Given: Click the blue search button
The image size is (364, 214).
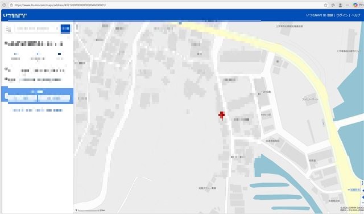Looking at the screenshot, I should (x=65, y=28).
